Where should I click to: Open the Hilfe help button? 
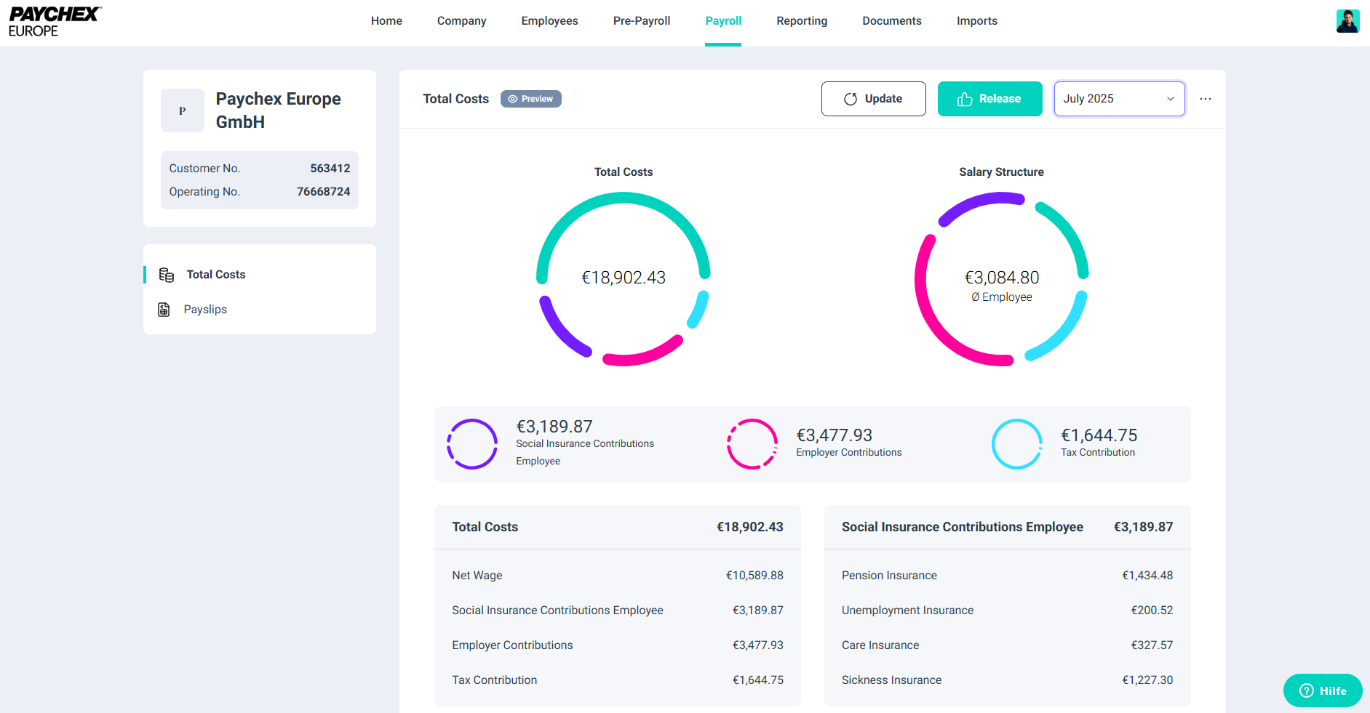coord(1323,690)
